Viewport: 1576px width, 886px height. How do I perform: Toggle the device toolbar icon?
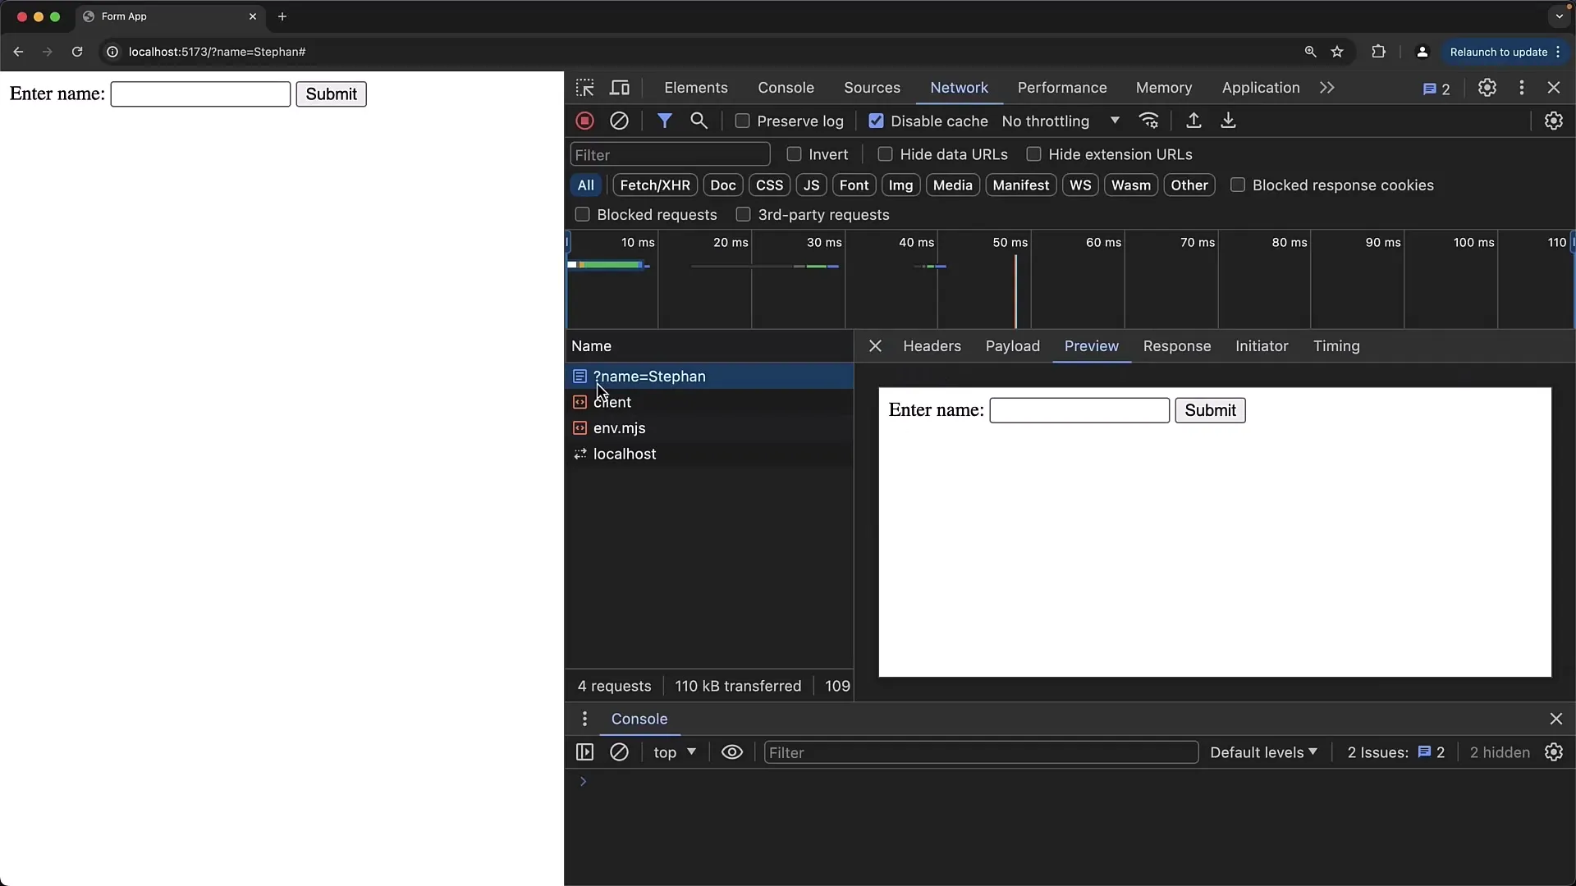click(x=620, y=88)
